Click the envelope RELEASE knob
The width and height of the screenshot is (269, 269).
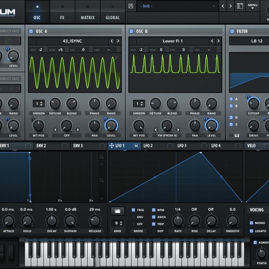coord(95,221)
